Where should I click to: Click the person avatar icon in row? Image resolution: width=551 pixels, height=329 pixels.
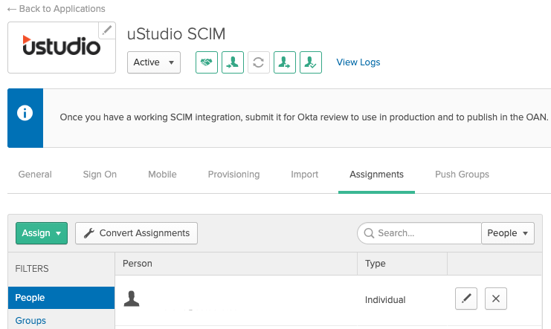(132, 299)
